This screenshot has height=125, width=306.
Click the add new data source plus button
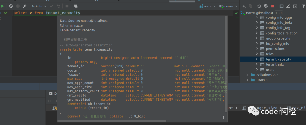[244, 6]
